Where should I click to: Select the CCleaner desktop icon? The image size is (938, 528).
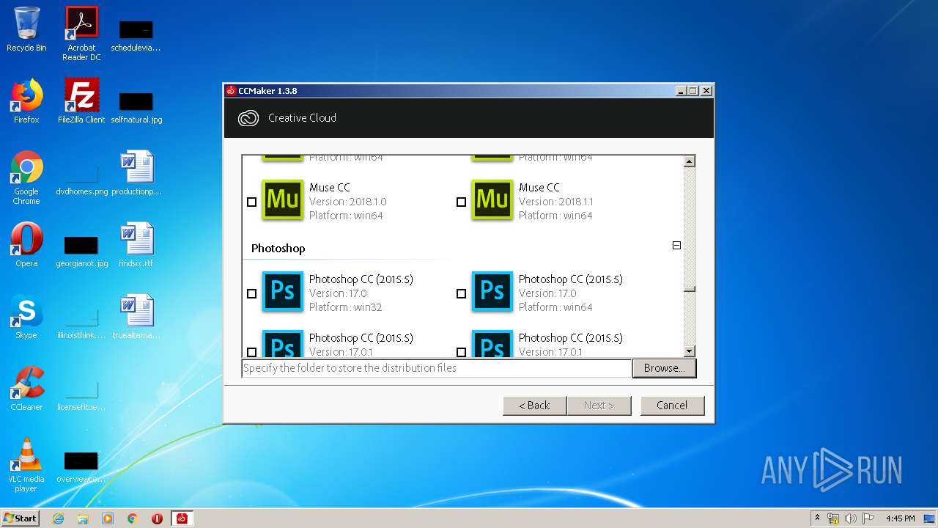tap(26, 389)
